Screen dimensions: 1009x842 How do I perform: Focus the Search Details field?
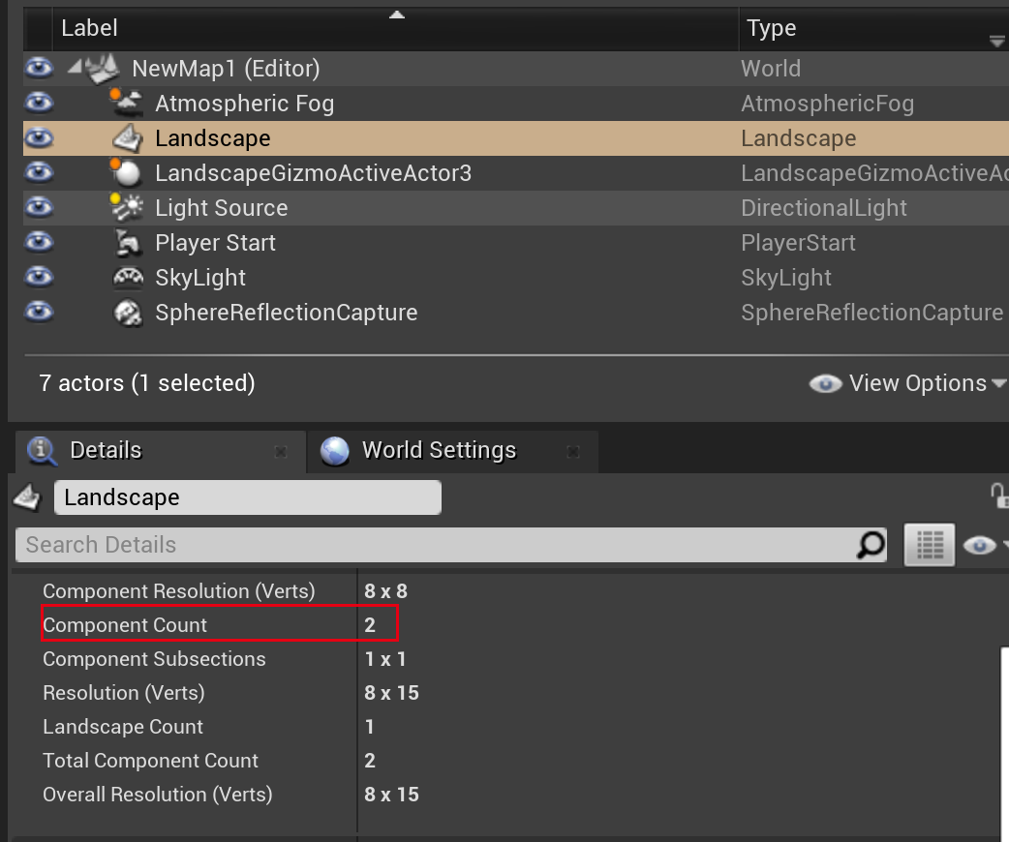[x=451, y=545]
